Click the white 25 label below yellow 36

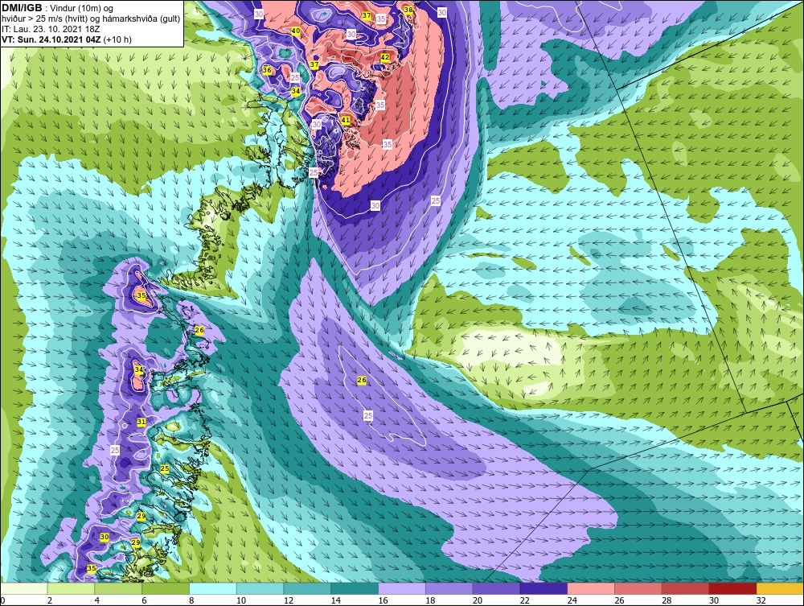coord(295,77)
